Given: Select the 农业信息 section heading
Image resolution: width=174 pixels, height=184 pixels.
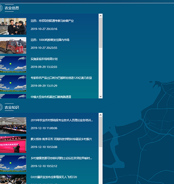Looking at the screenshot, I should pyautogui.click(x=12, y=8).
